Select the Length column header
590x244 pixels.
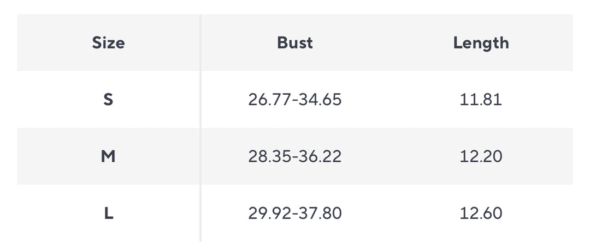(x=481, y=42)
